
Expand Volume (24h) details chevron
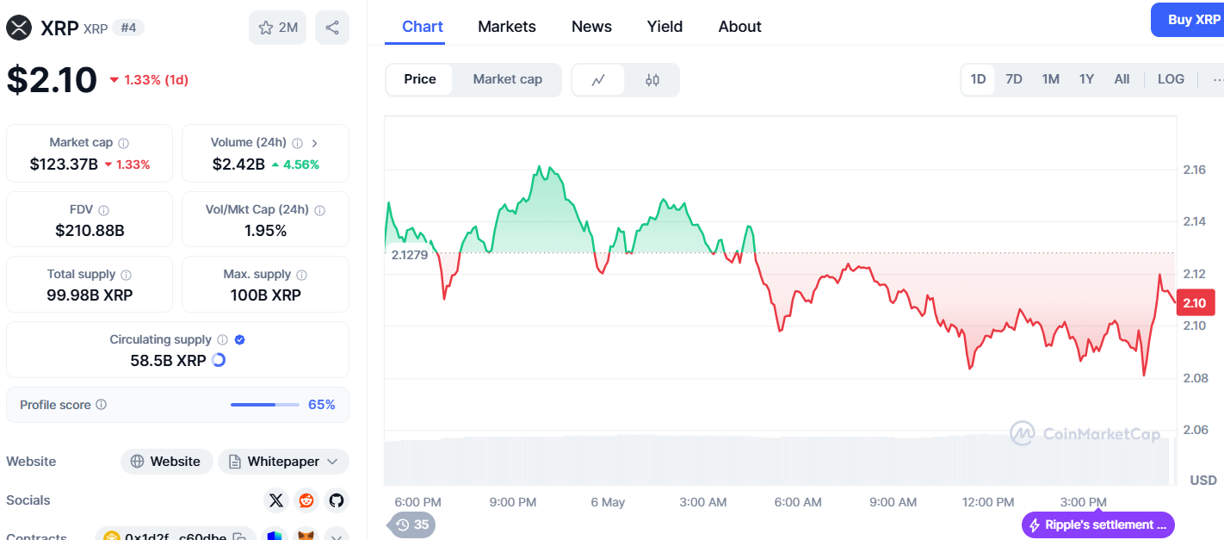(315, 143)
